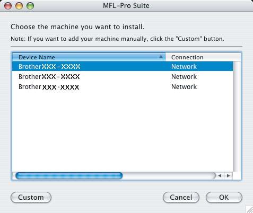
Task: Click the scroll right arrow
Action: tap(229, 176)
